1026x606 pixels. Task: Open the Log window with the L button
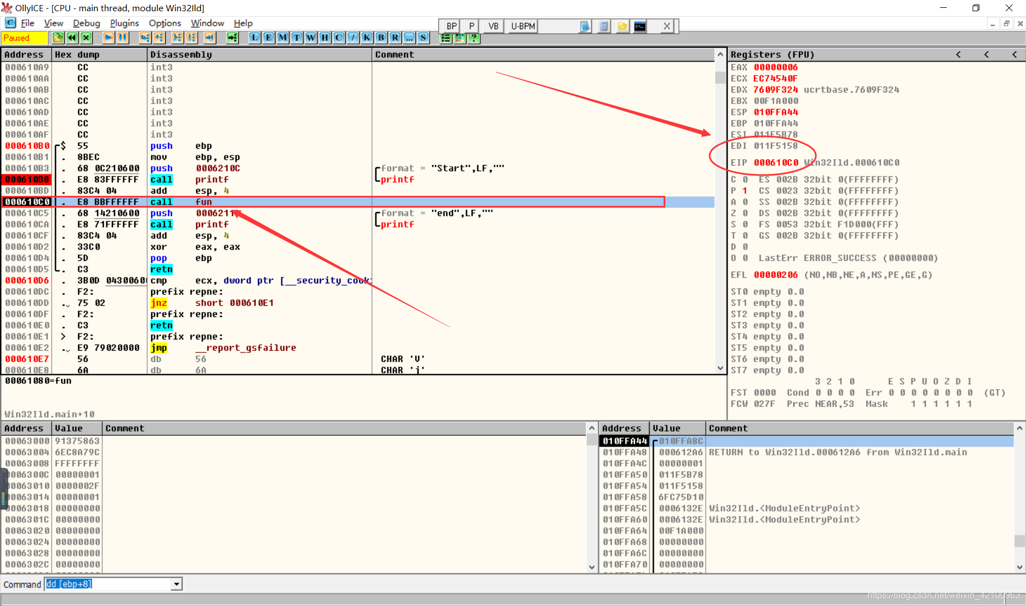pos(255,38)
